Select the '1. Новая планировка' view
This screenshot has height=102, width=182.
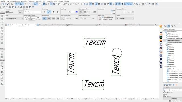pos(174,41)
